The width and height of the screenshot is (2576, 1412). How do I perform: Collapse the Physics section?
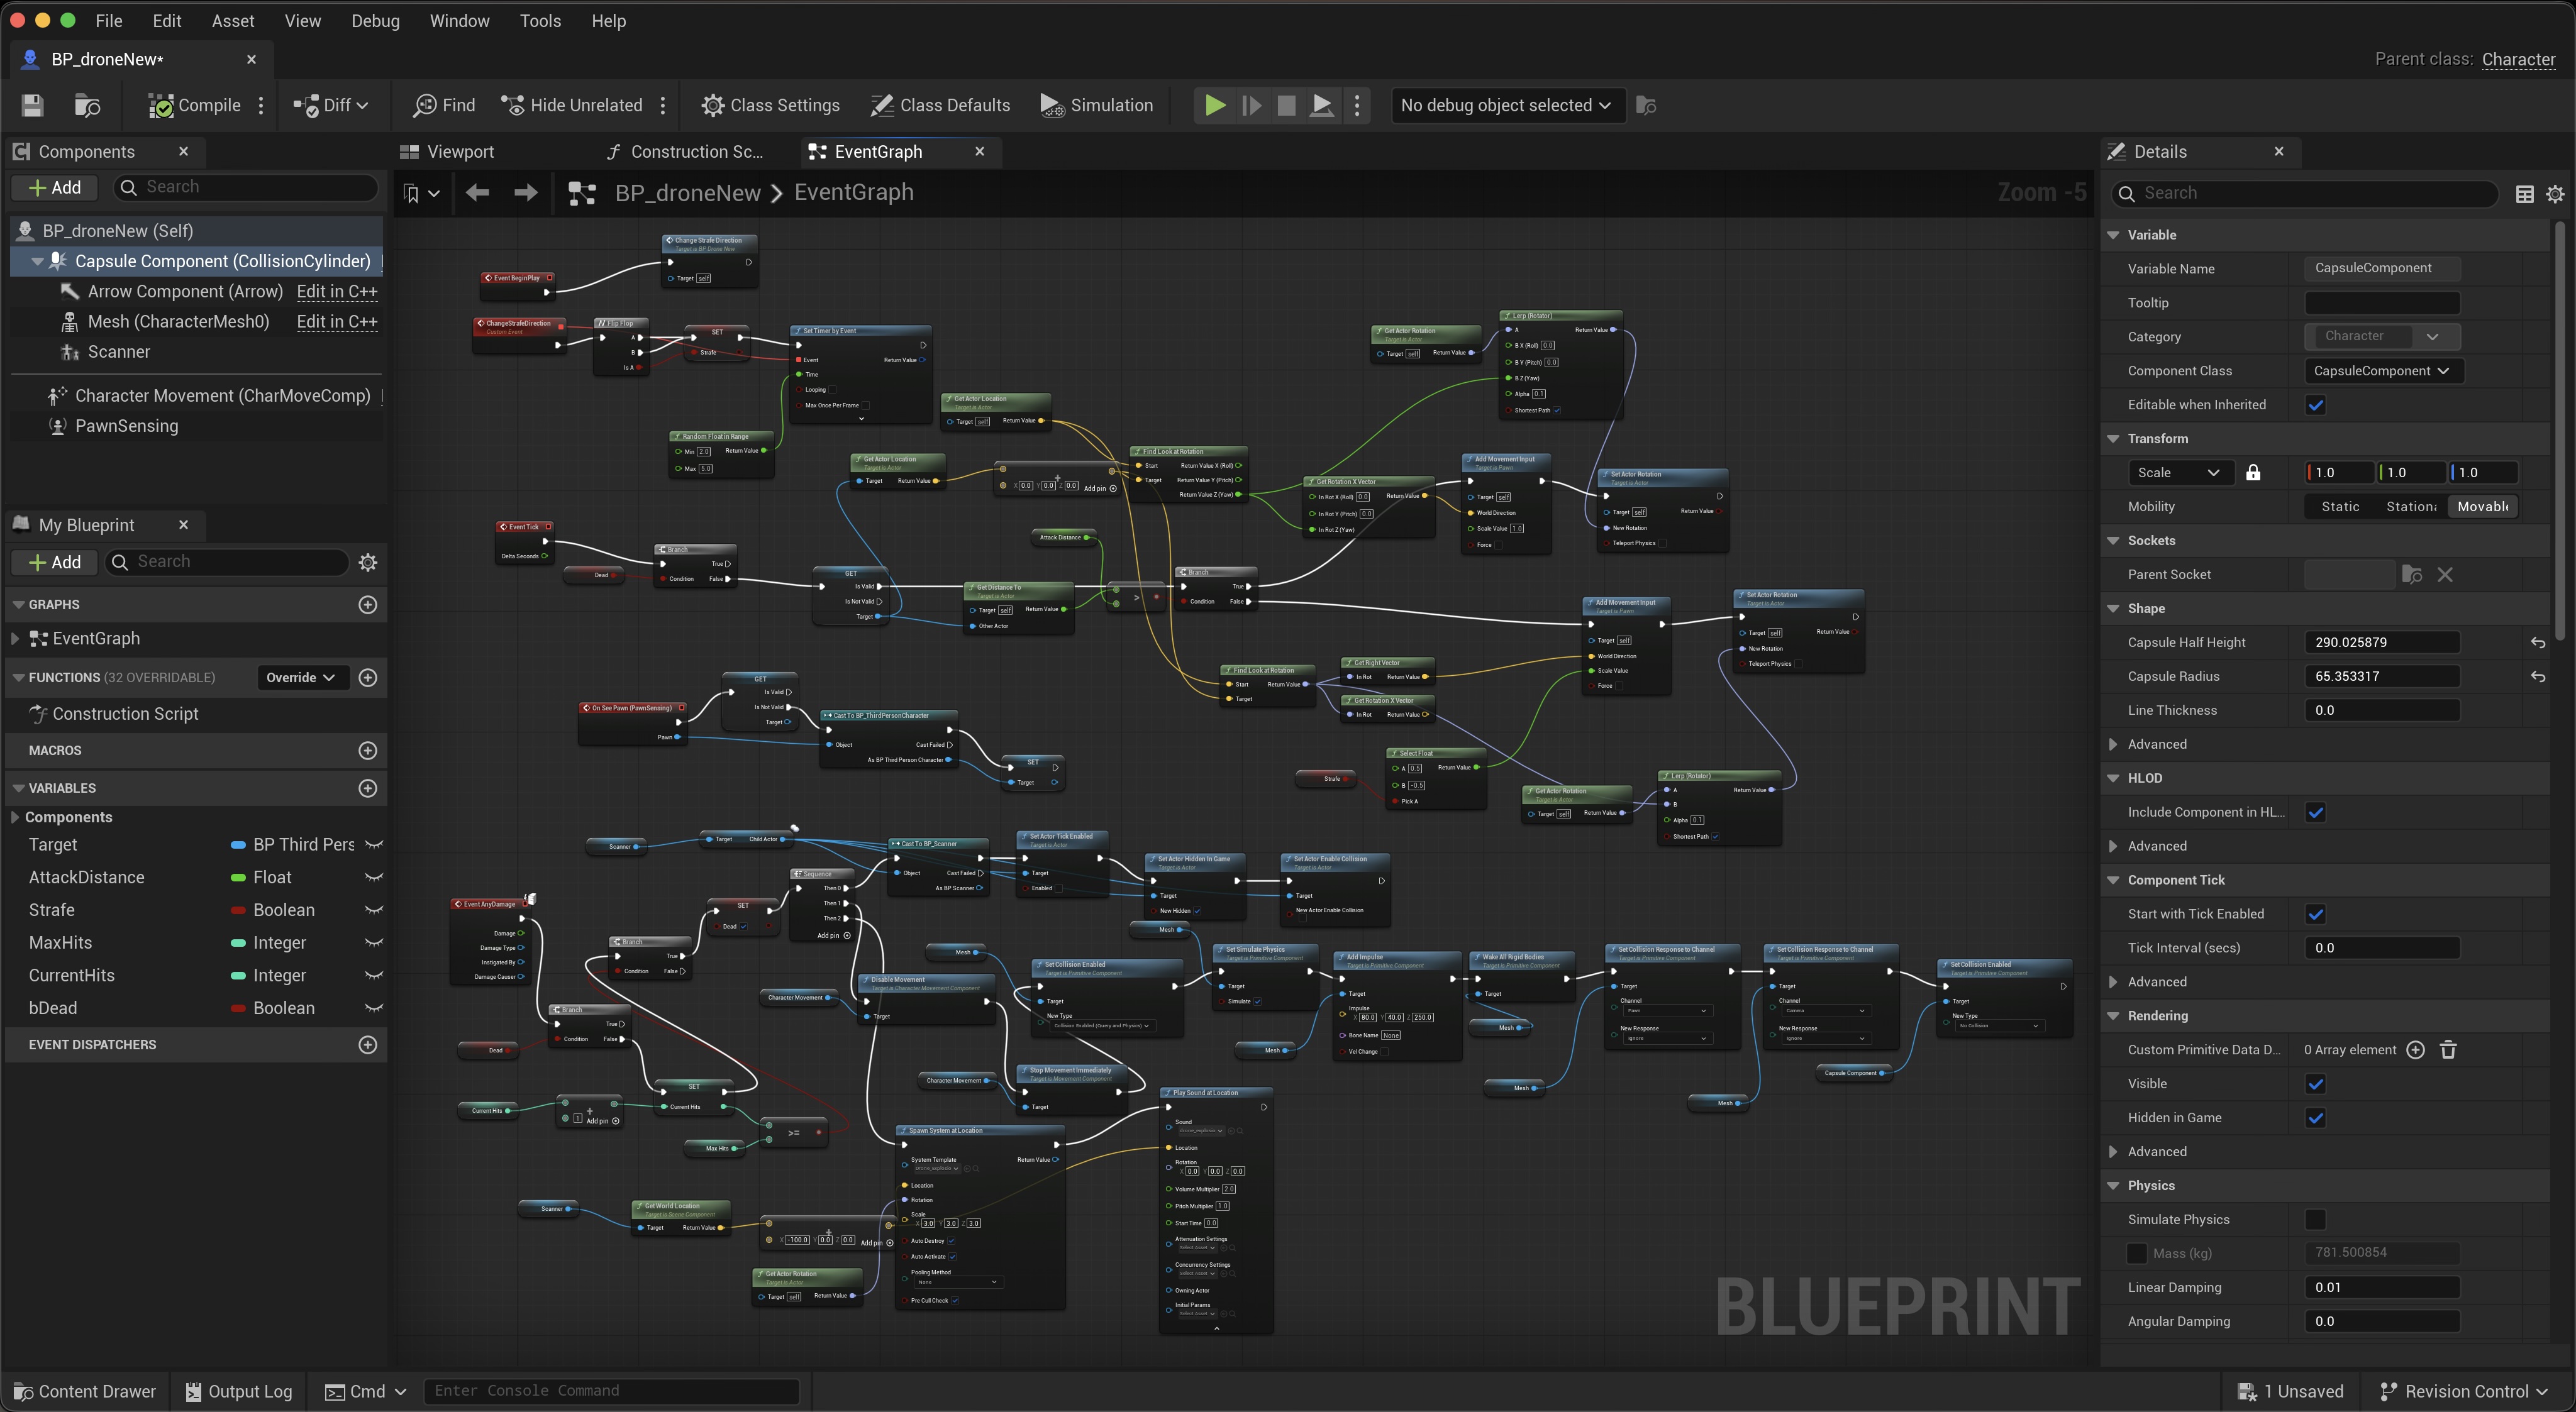click(x=2112, y=1186)
